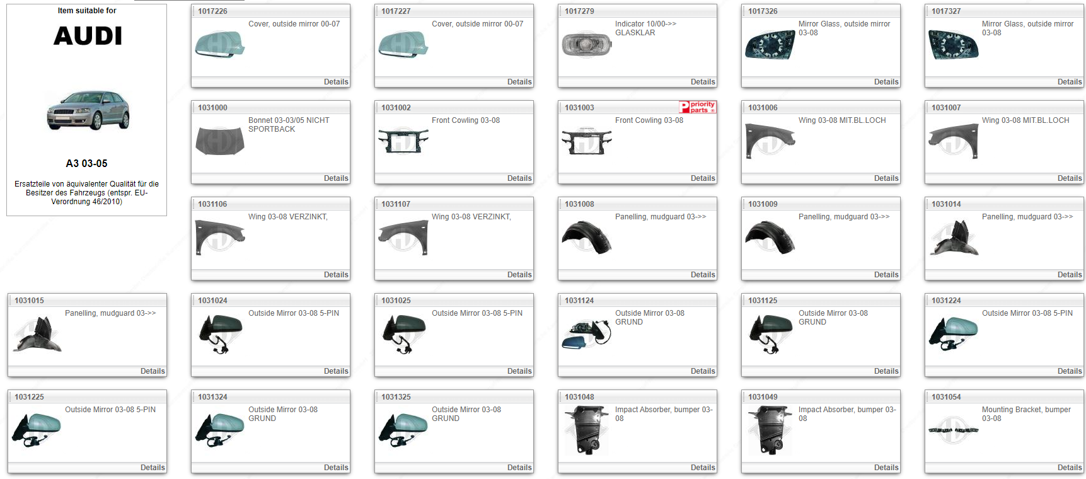Click wing thumbnail for 1031006
Screen dimensions: 1086x479
pyautogui.click(x=770, y=141)
